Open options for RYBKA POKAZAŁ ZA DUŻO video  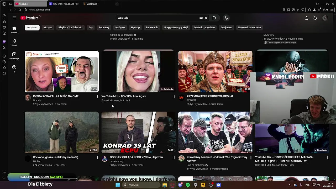click(x=97, y=97)
